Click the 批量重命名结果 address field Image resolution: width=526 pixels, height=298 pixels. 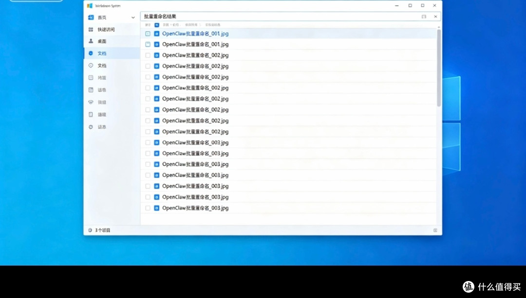290,17
